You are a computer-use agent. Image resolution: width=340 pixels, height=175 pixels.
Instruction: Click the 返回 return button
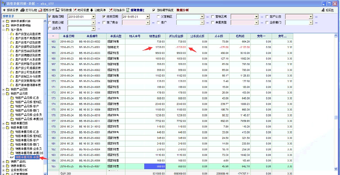click(328, 10)
